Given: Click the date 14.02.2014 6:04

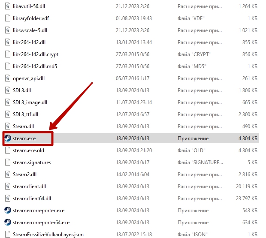Looking at the screenshot, I should tap(133, 175).
